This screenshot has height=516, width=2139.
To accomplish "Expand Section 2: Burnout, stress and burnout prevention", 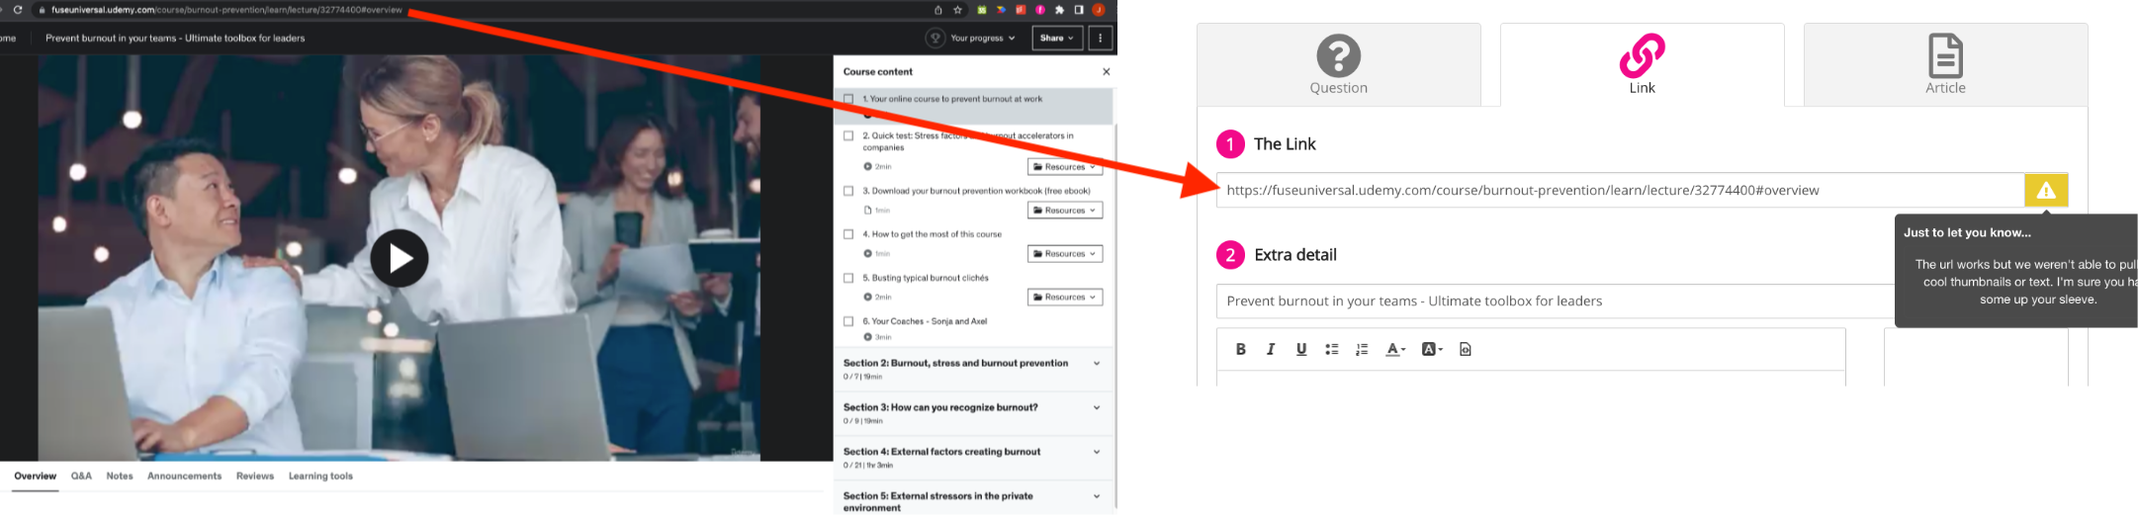I will [x=1096, y=364].
